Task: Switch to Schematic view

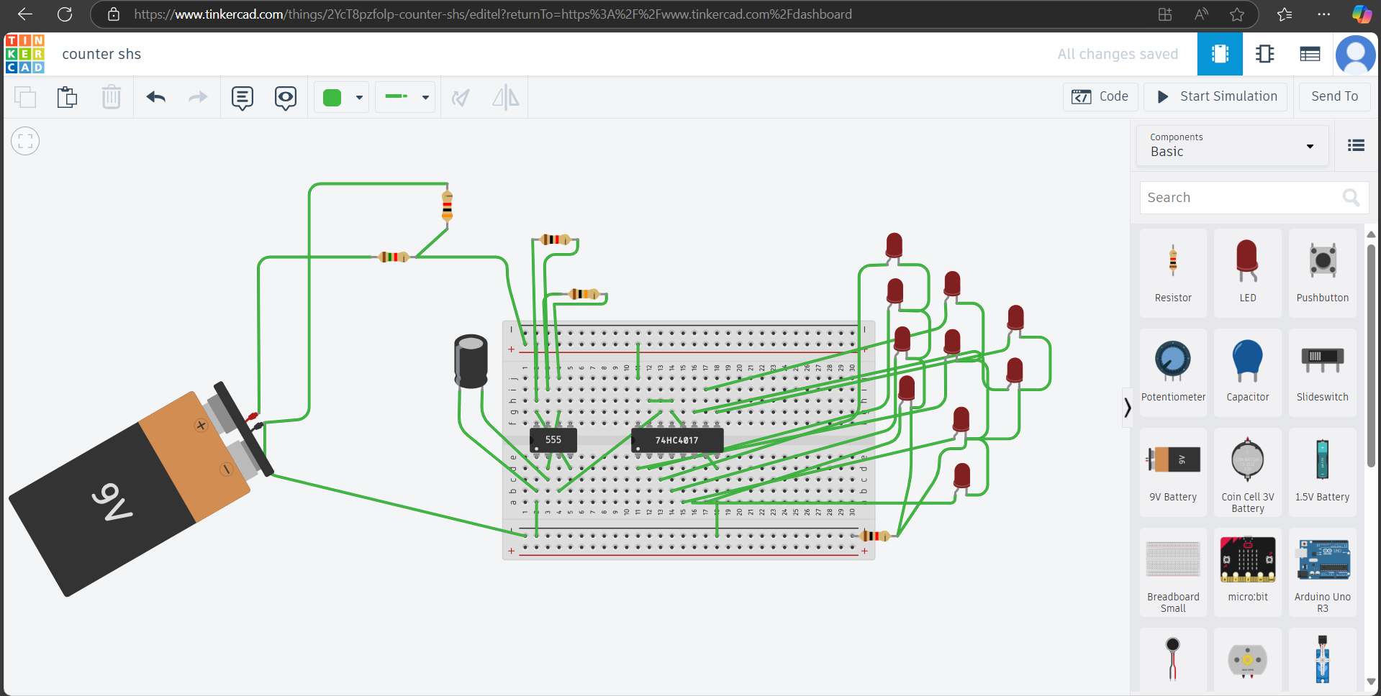Action: click(1264, 54)
